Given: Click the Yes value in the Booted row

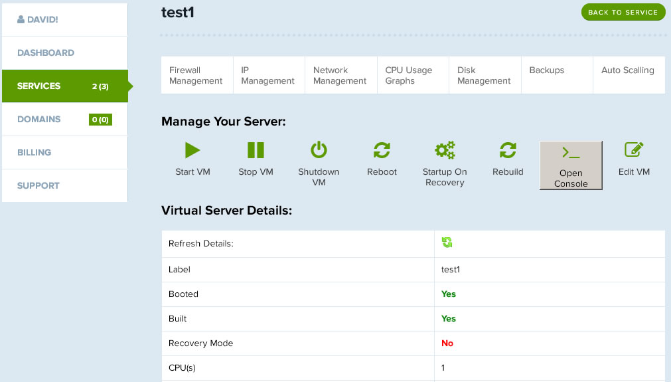Looking at the screenshot, I should 449,294.
